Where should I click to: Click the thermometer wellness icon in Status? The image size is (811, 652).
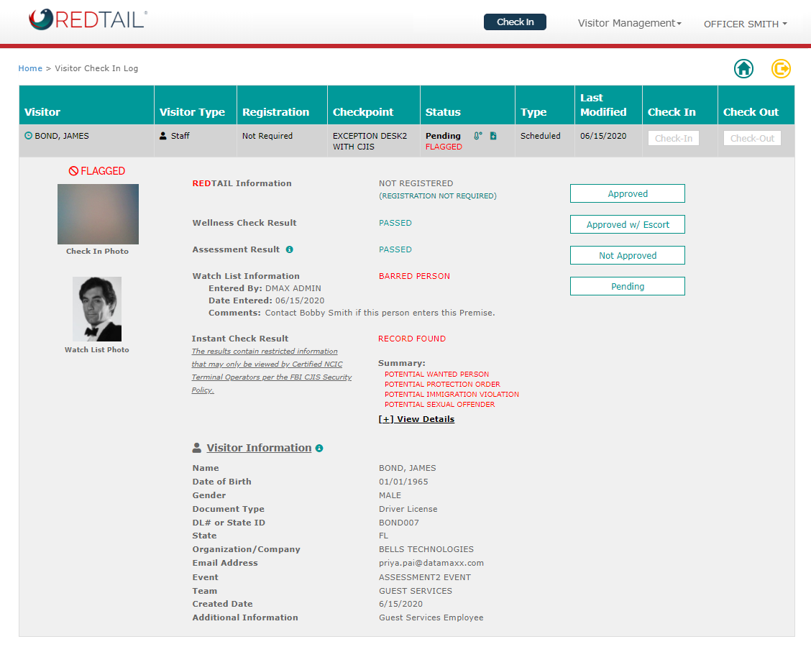pyautogui.click(x=478, y=136)
